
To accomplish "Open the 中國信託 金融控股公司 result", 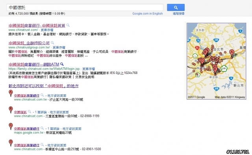I will (x=29, y=43).
